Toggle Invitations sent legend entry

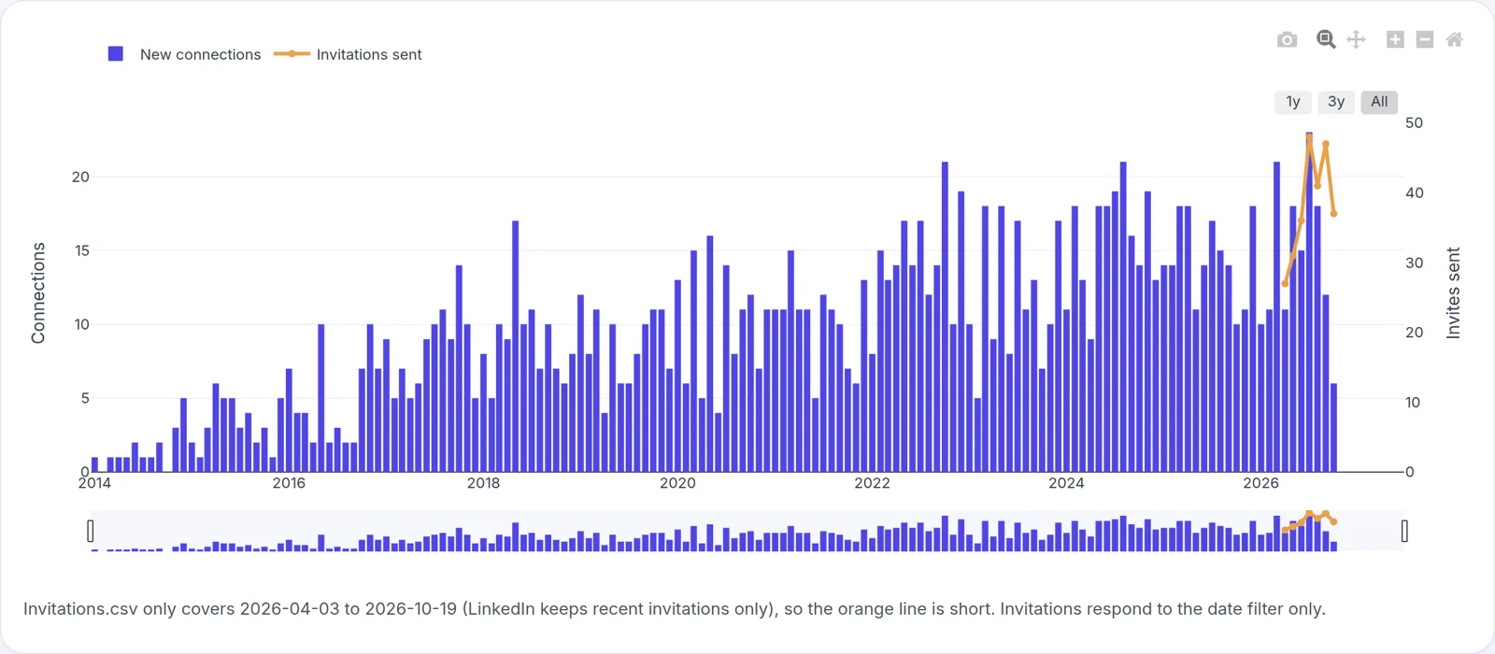coord(348,54)
